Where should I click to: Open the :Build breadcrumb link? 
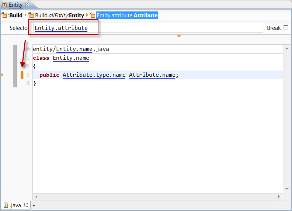(x=15, y=15)
